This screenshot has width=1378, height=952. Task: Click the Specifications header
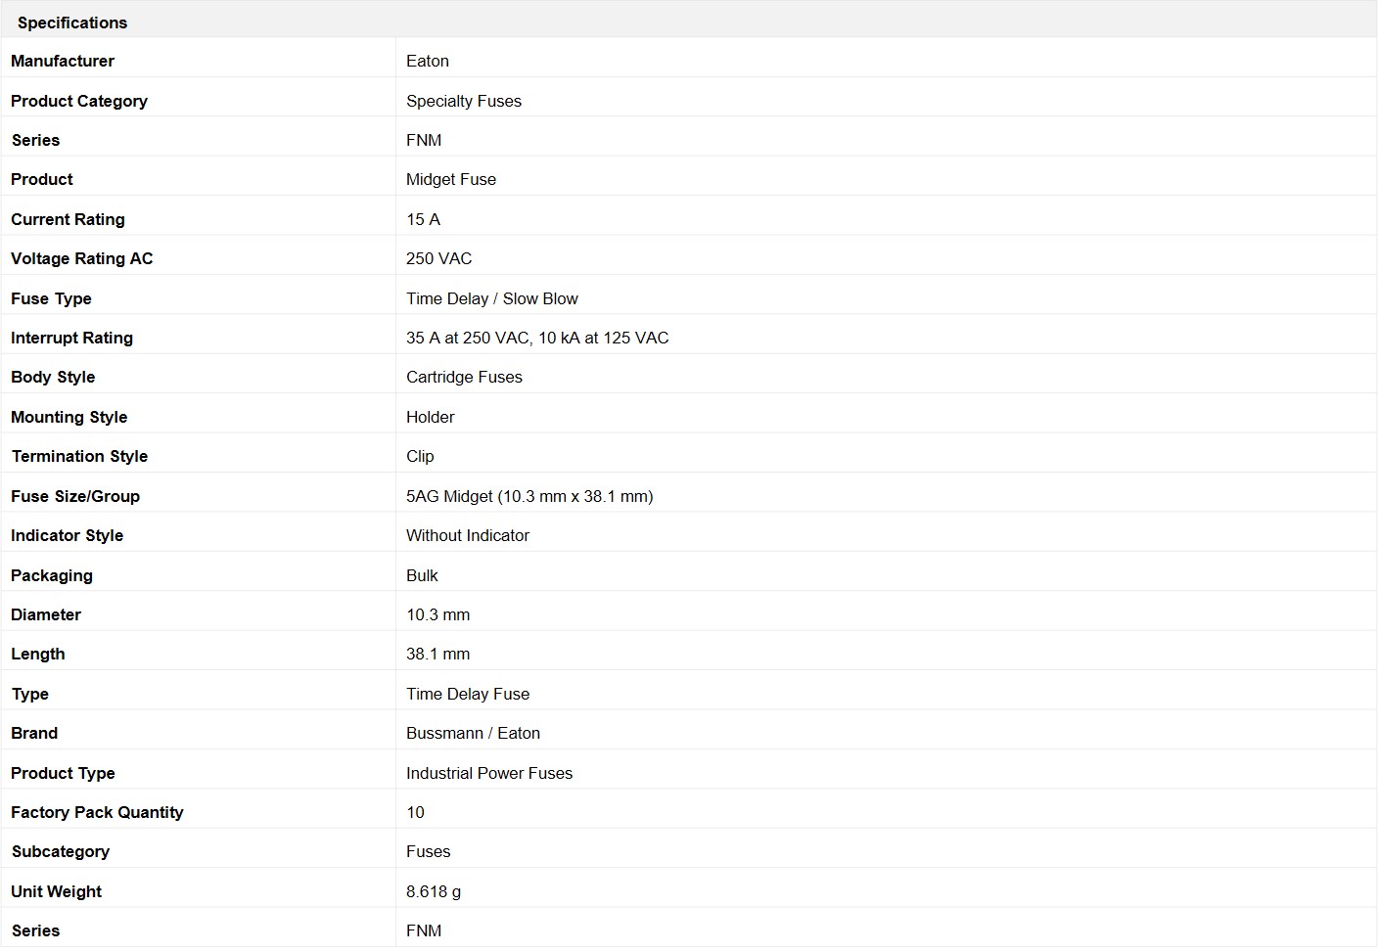coord(72,23)
